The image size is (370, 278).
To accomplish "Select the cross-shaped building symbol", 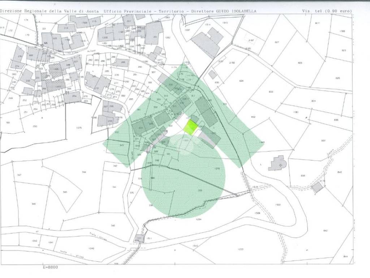I will coord(277,163).
